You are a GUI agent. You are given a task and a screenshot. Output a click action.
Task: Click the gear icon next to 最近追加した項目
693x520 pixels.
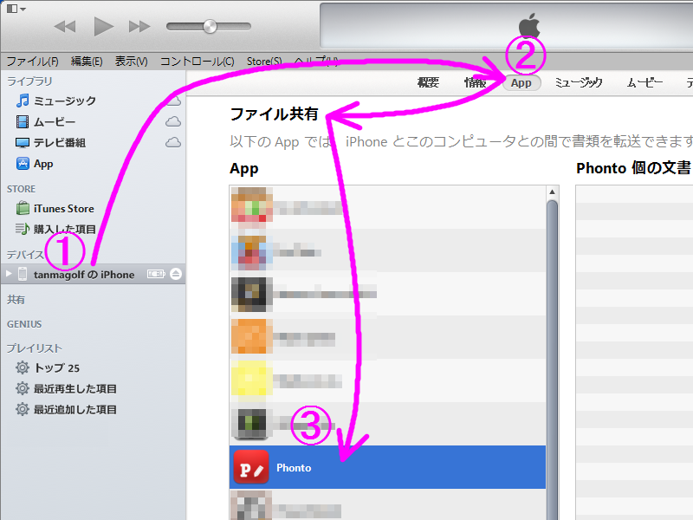tap(23, 409)
